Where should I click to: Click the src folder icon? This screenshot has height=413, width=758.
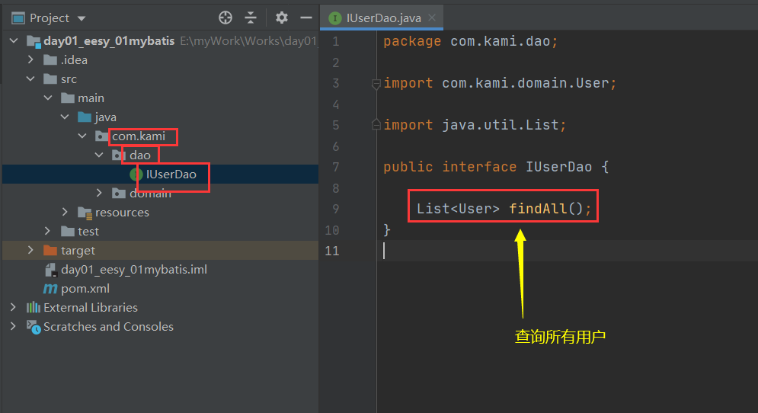click(x=50, y=78)
